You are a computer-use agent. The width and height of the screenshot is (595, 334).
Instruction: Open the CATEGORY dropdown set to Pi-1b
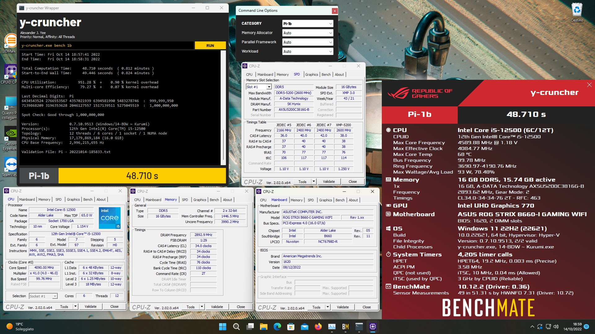pos(308,24)
